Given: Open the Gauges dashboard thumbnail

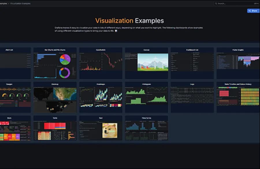Looking at the screenshot, I should point(15,97).
